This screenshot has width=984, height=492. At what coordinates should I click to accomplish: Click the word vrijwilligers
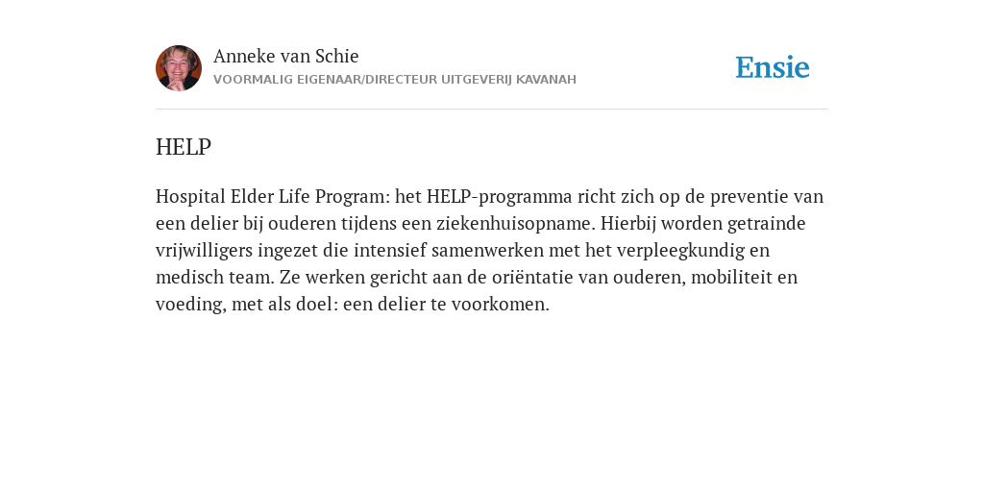[195, 251]
